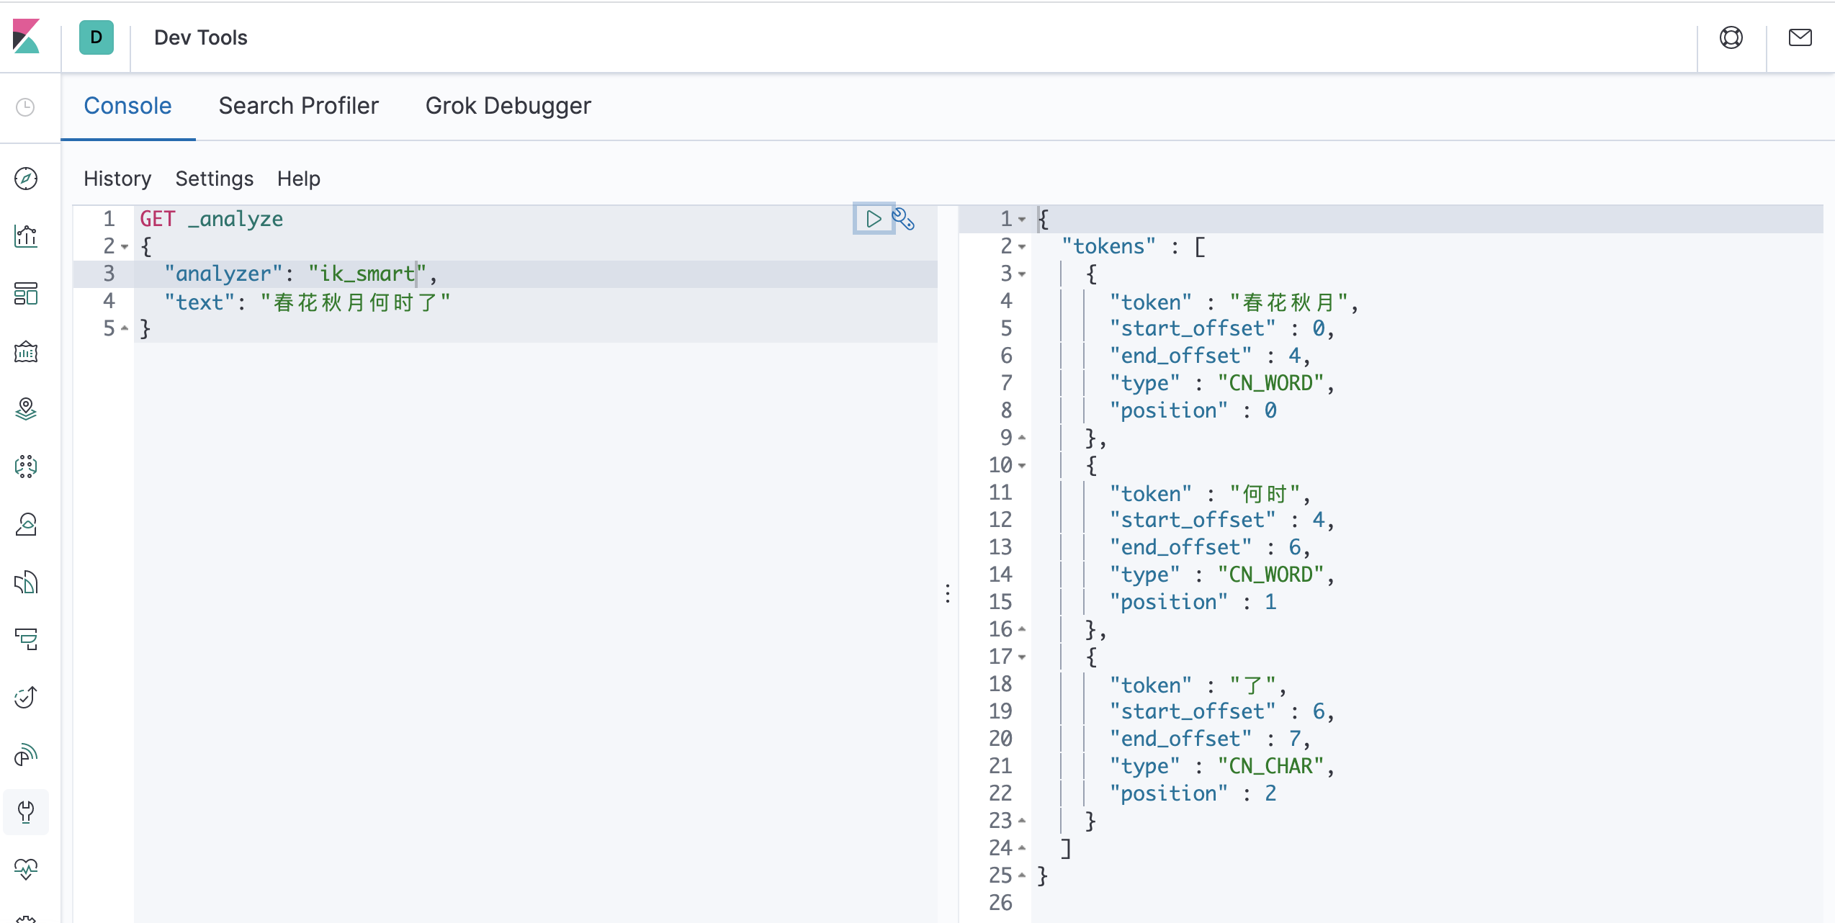This screenshot has height=923, width=1835.
Task: Collapse second token object at line 10
Action: pyautogui.click(x=1022, y=466)
